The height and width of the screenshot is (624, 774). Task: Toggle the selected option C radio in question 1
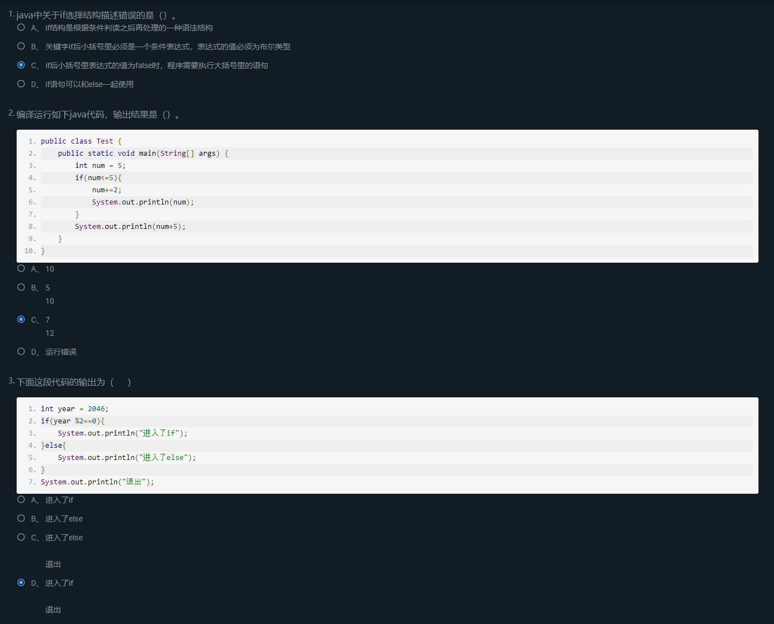21,65
